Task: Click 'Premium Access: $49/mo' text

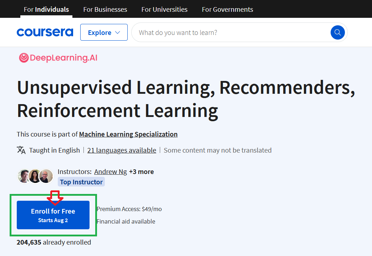Action: pyautogui.click(x=129, y=209)
